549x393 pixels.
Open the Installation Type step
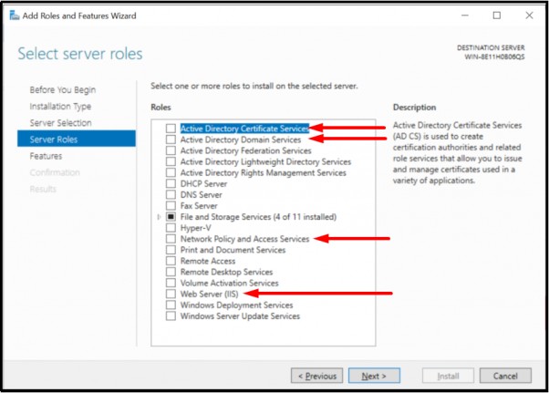(x=60, y=107)
